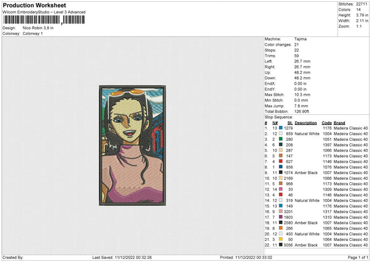Image resolution: width=371 pixels, height=262 pixels.
Task: Select the yellow swatch in the 50-stitch row
Action: click(x=281, y=239)
